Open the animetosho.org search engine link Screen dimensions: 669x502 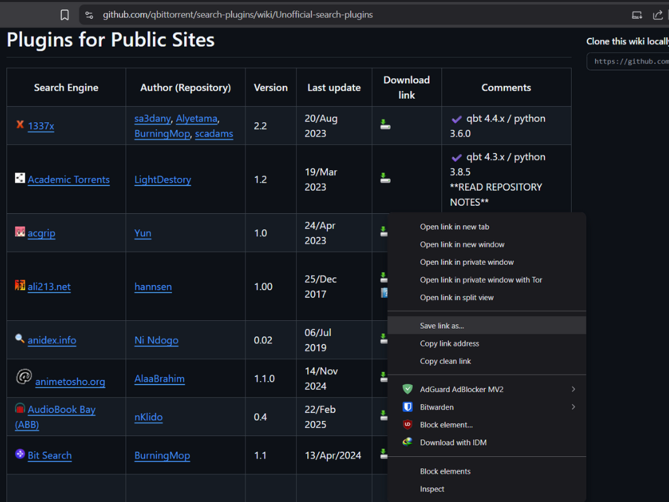coord(70,382)
